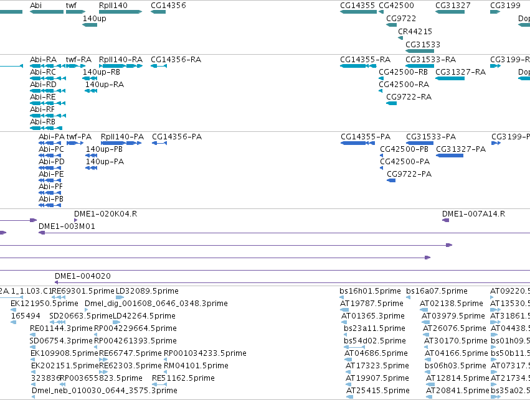The height and width of the screenshot is (400, 530).
Task: Click the 140up-RB transcript
Action: click(90, 78)
